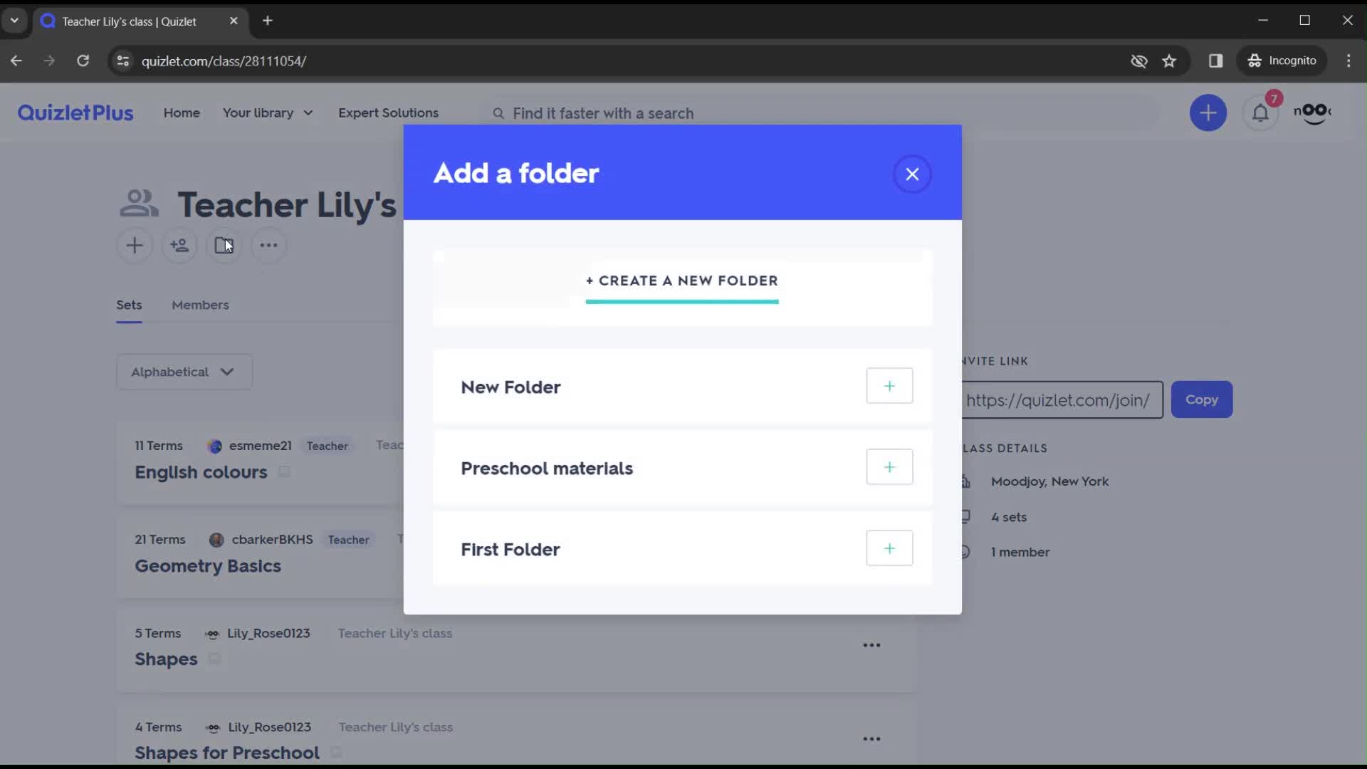The image size is (1367, 769).
Task: Click the folder/class icon
Action: pyautogui.click(x=223, y=245)
